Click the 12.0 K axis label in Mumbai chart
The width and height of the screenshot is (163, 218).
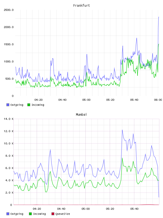click(9, 131)
